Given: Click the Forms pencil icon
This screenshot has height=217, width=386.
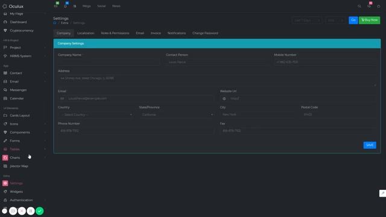Looking at the screenshot, I should [x=5, y=140].
